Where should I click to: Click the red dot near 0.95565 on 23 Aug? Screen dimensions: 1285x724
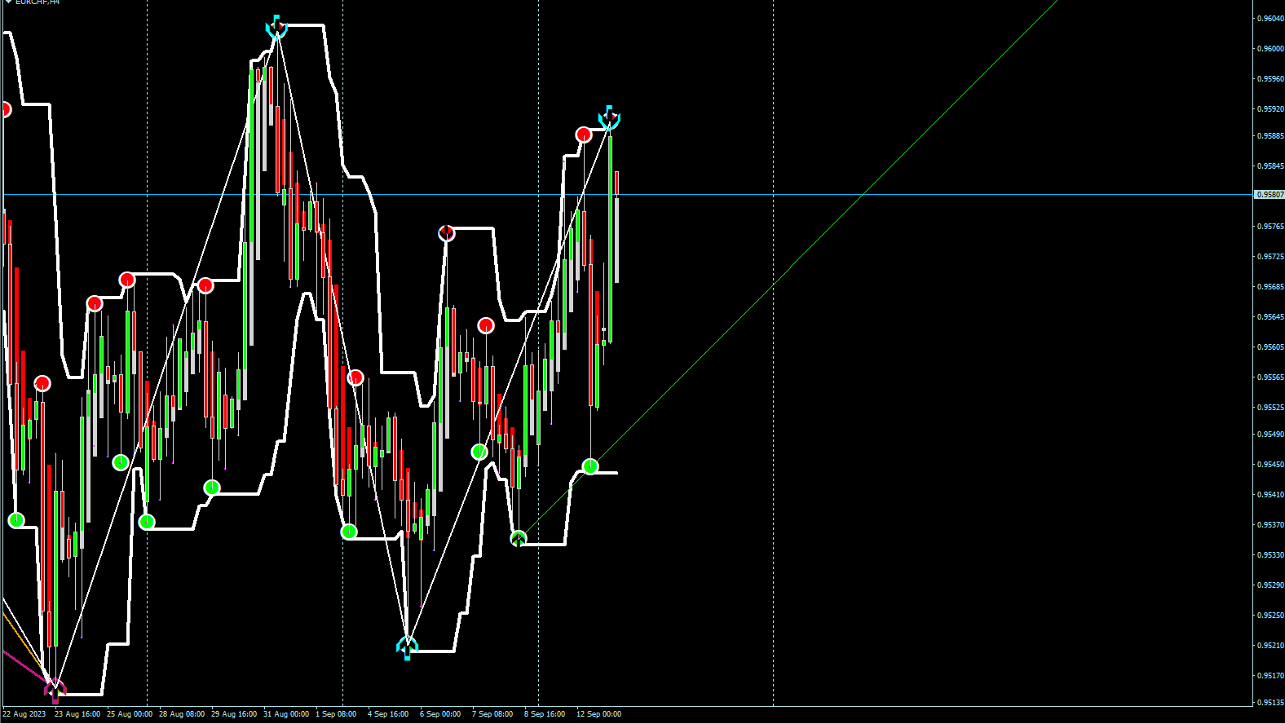click(x=42, y=383)
